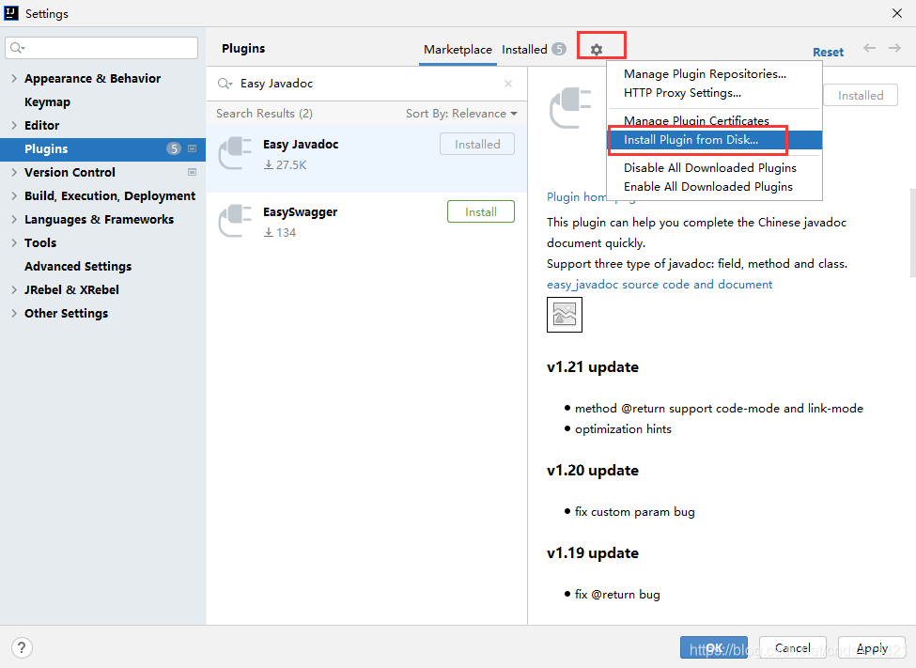
Task: Click the v1.19 update heading
Action: coord(593,552)
